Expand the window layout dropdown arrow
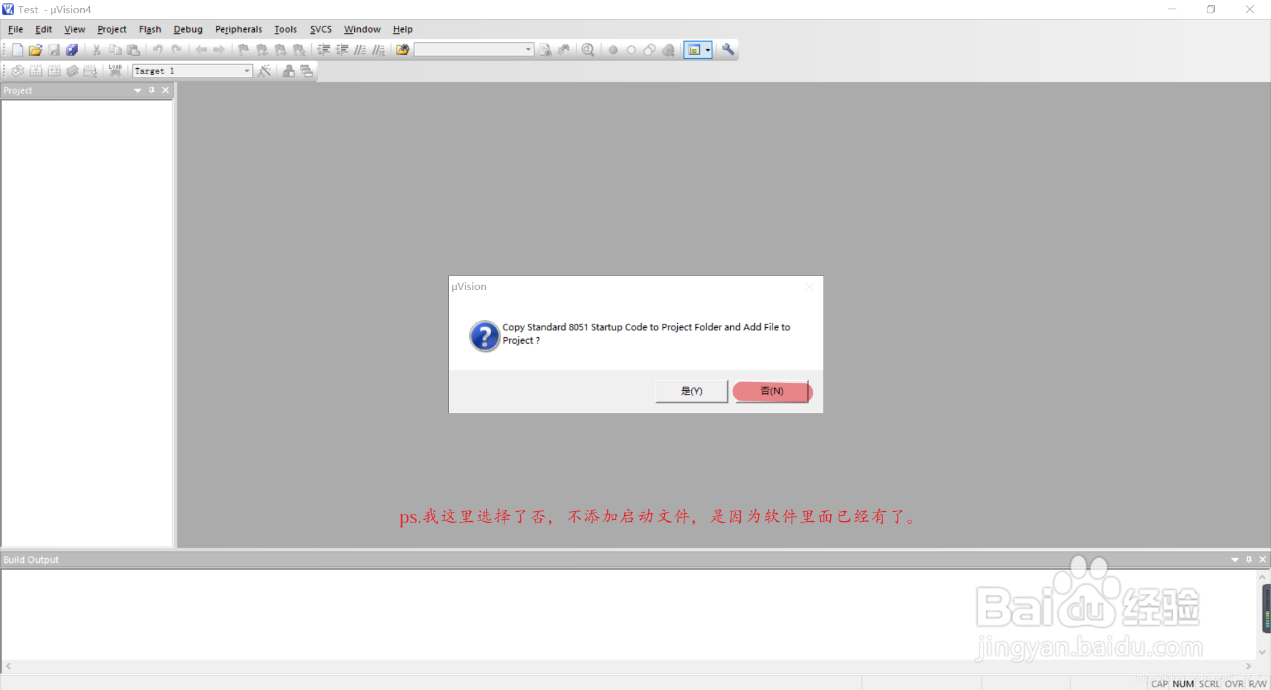The height and width of the screenshot is (690, 1271). click(708, 50)
